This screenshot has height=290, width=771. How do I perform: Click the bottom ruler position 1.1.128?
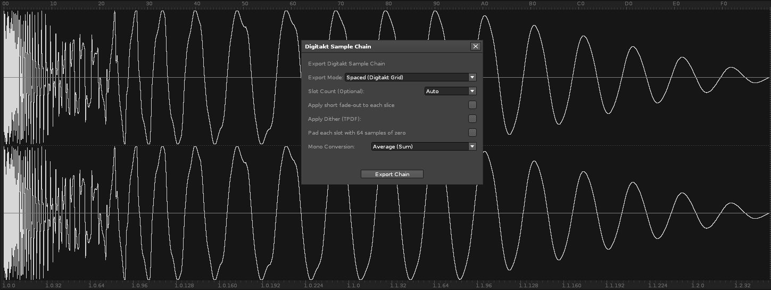tap(528, 286)
